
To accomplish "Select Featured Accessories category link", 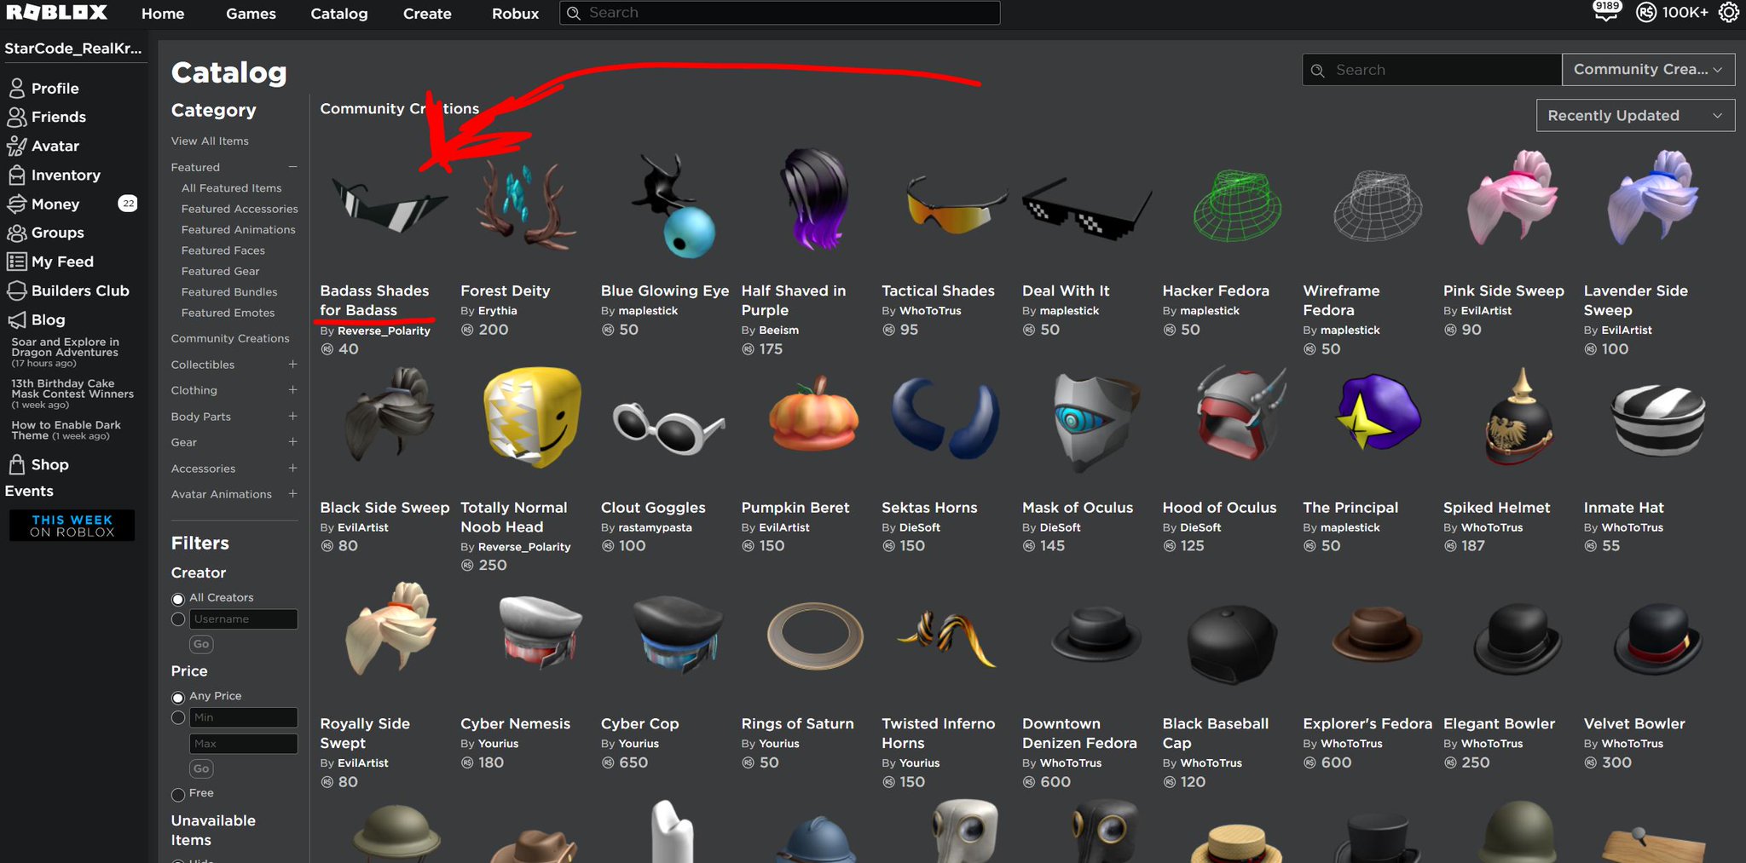I will 240,209.
